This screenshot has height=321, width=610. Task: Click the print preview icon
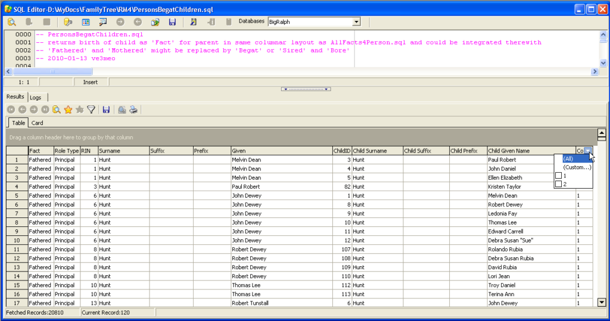[122, 110]
